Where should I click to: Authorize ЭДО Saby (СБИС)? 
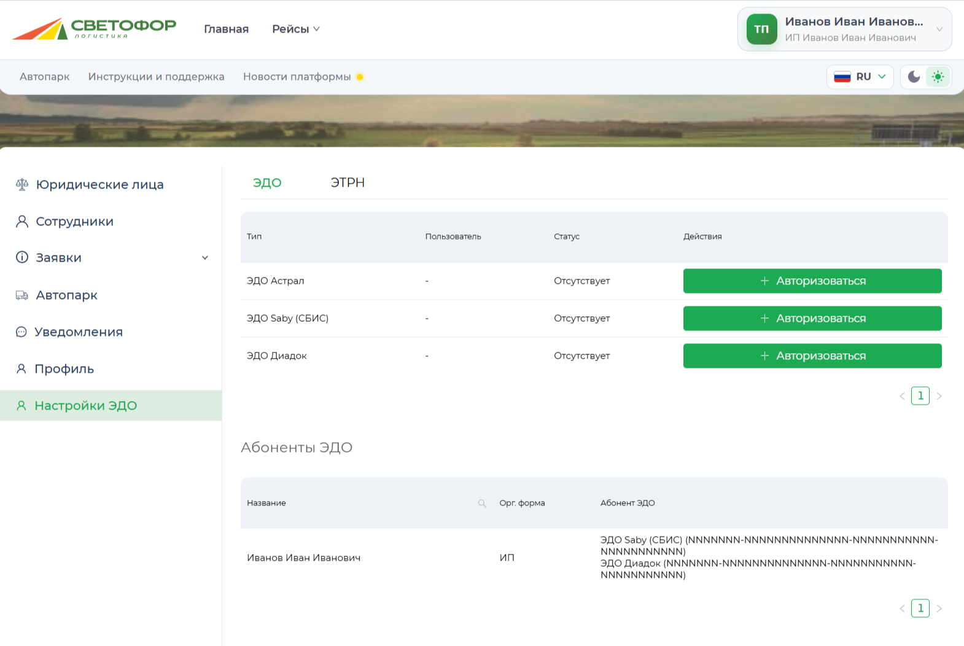812,318
